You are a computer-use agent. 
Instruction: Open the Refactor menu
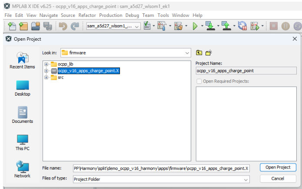[x=87, y=15]
